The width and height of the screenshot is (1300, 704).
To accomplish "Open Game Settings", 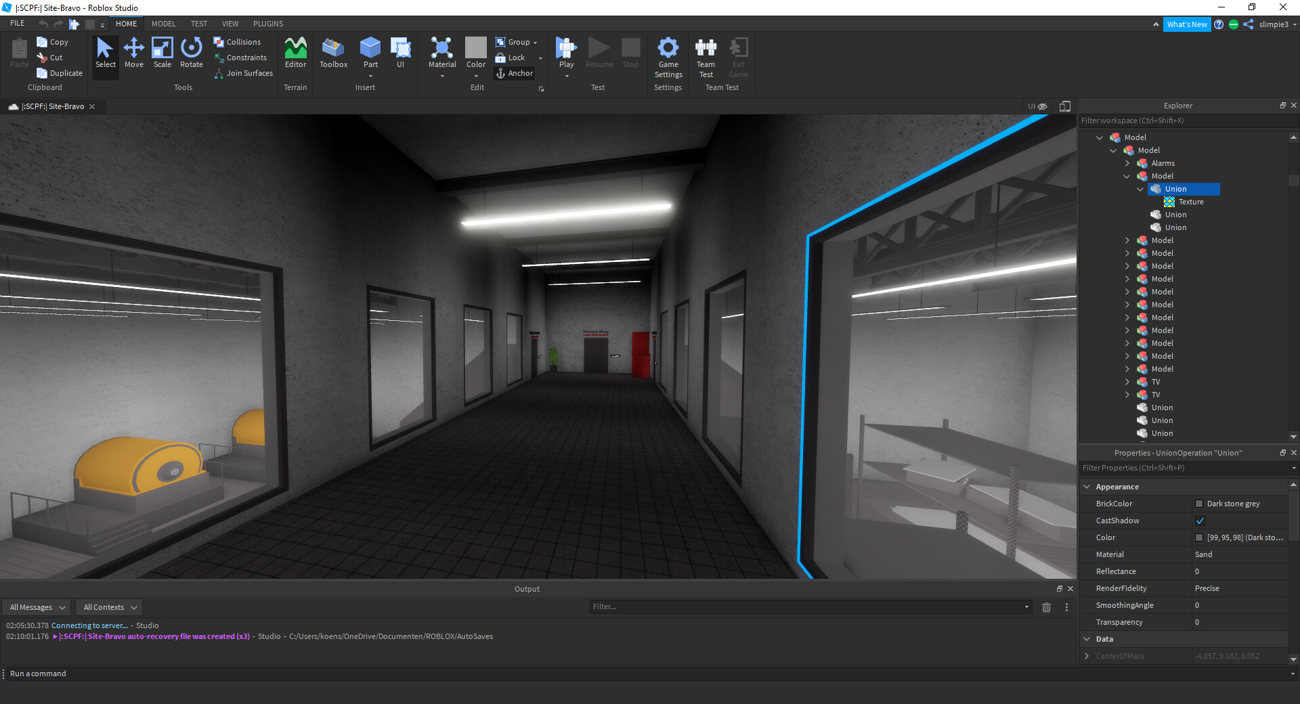I will (x=668, y=58).
